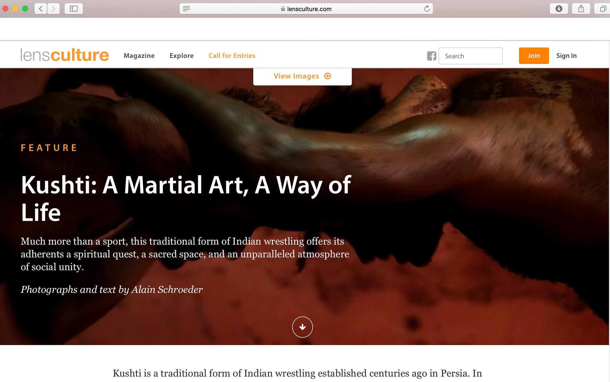Click the lensculture logo
The height and width of the screenshot is (382, 610).
[x=64, y=55]
